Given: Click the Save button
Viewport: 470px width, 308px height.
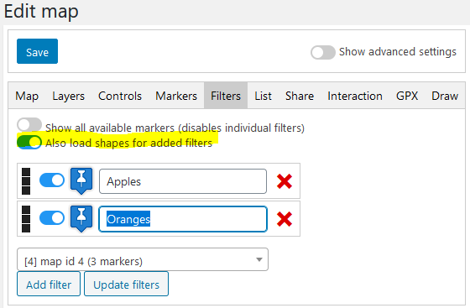Looking at the screenshot, I should 37,51.
